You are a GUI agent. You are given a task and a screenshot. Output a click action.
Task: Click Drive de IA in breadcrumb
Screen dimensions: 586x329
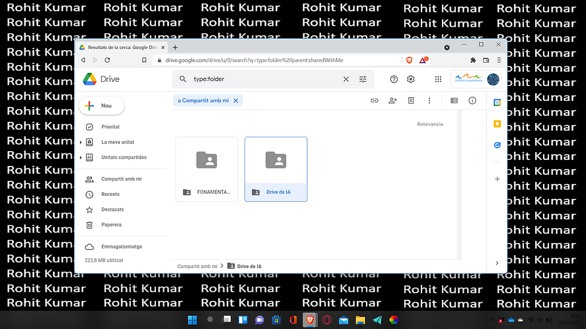[x=249, y=266]
